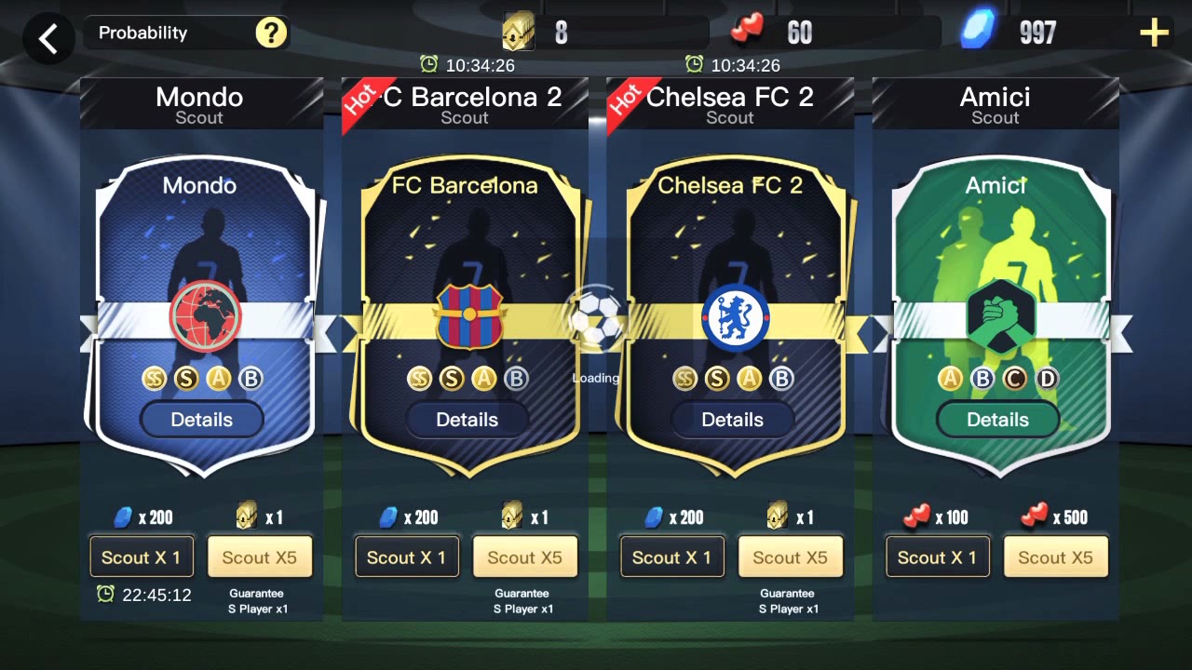Viewport: 1192px width, 670px height.
Task: Scout X5 on Chelsea FC 2 pack
Action: 791,556
